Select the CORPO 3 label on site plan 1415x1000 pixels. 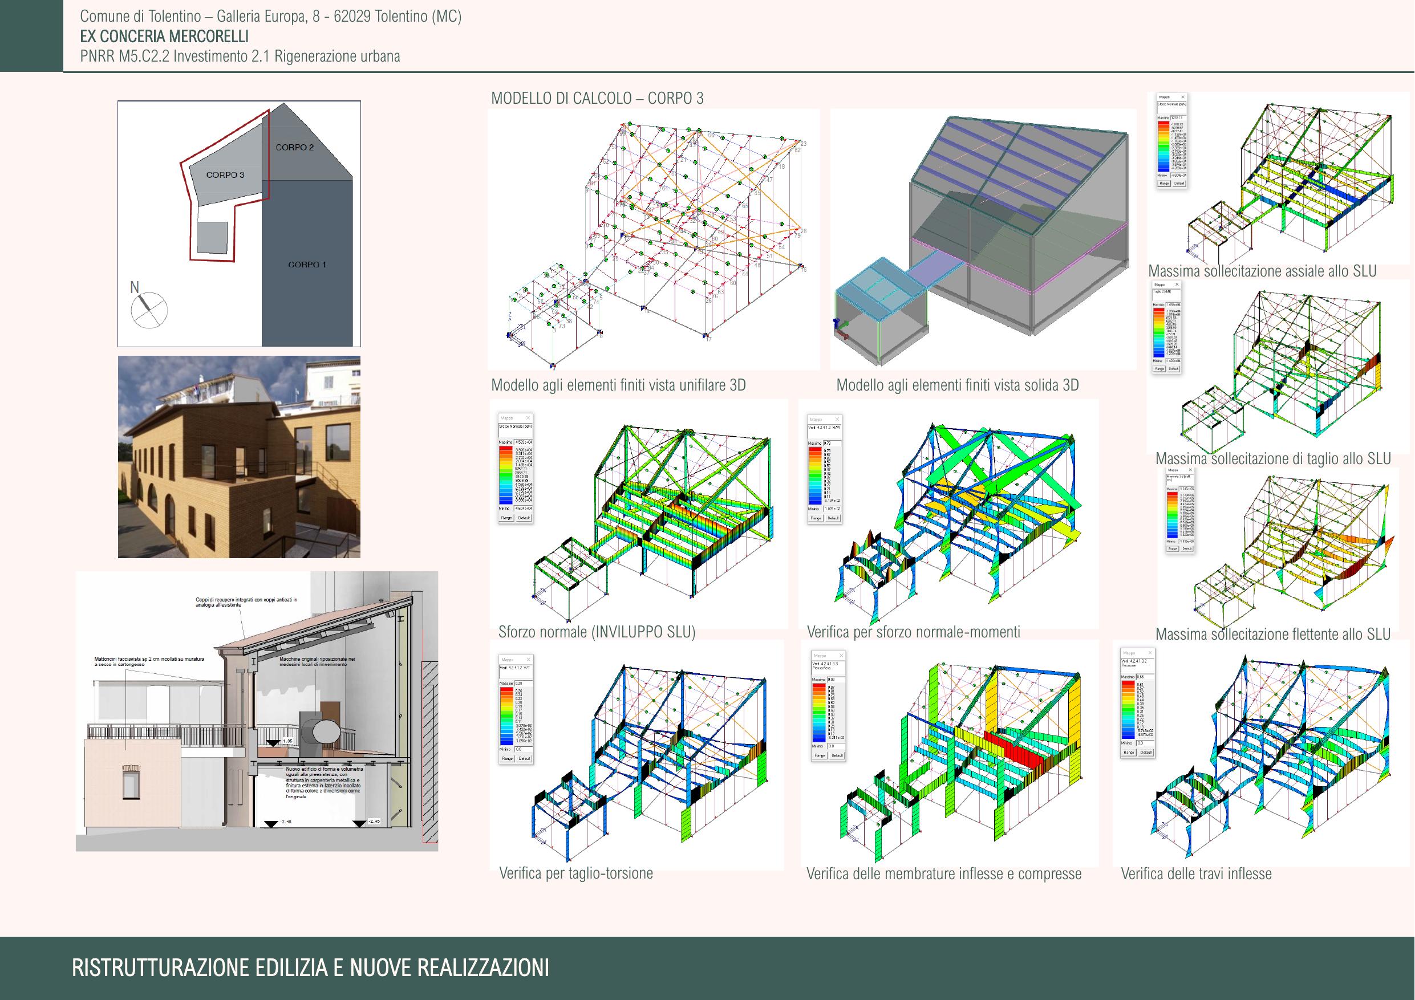[225, 175]
